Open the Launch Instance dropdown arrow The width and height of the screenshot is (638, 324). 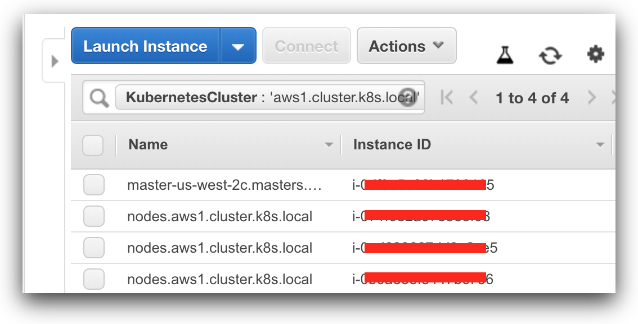[238, 46]
